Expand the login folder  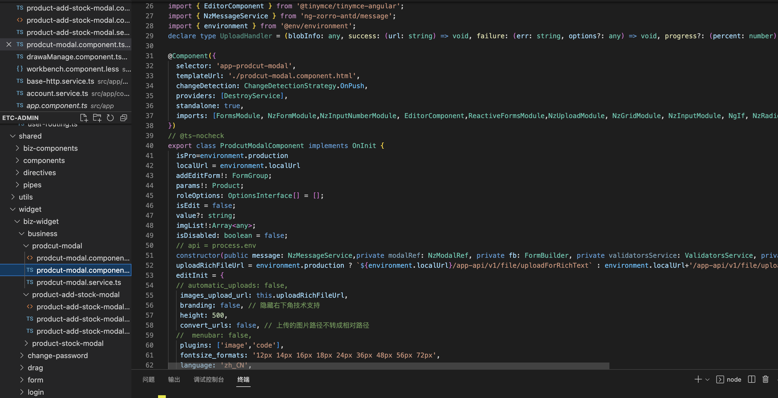pos(22,392)
